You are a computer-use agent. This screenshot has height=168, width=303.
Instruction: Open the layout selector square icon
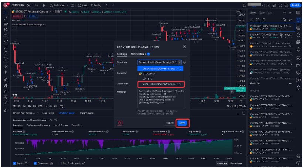click(245, 6)
